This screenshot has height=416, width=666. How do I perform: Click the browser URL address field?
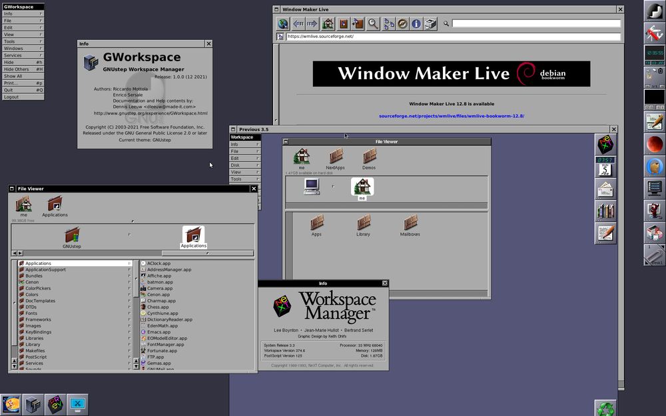coord(453,37)
